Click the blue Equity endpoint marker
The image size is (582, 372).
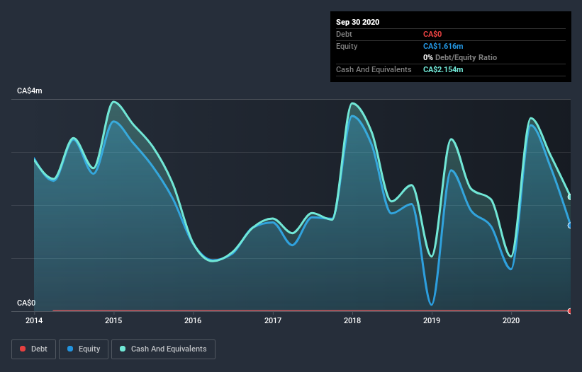[x=570, y=226]
